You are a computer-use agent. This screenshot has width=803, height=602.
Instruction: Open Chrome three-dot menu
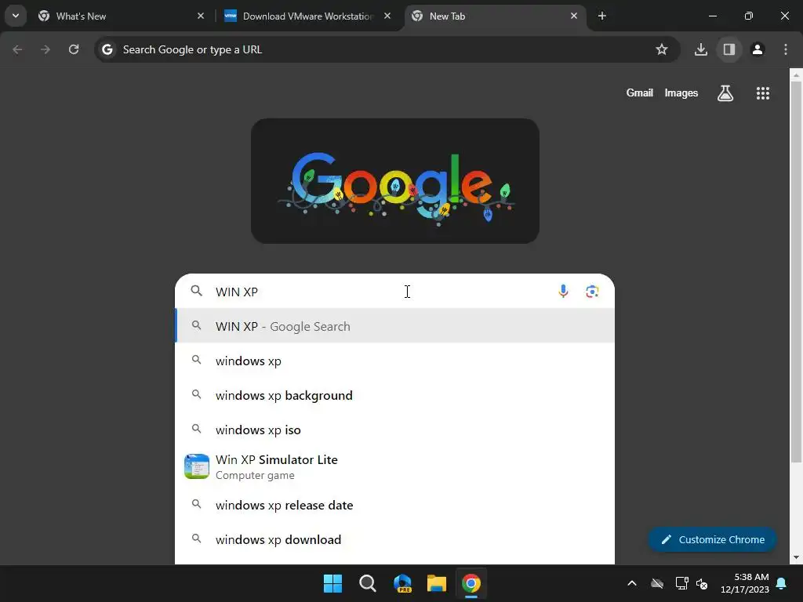[x=786, y=49]
